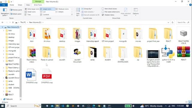Click This PC in the address bar
Screen dimensions: 192x108
click(23, 22)
